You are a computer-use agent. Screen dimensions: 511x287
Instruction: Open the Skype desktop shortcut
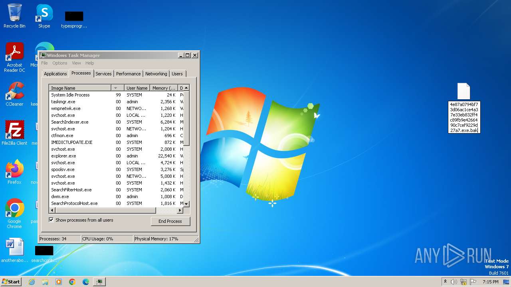pyautogui.click(x=44, y=16)
